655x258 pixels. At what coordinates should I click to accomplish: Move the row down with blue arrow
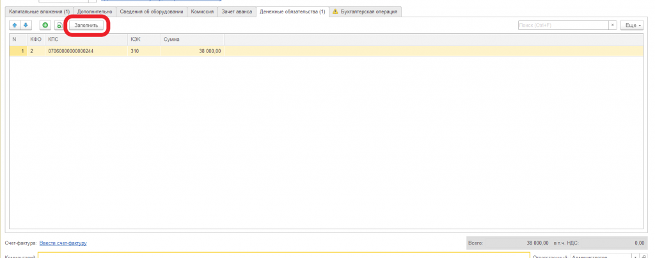(25, 26)
